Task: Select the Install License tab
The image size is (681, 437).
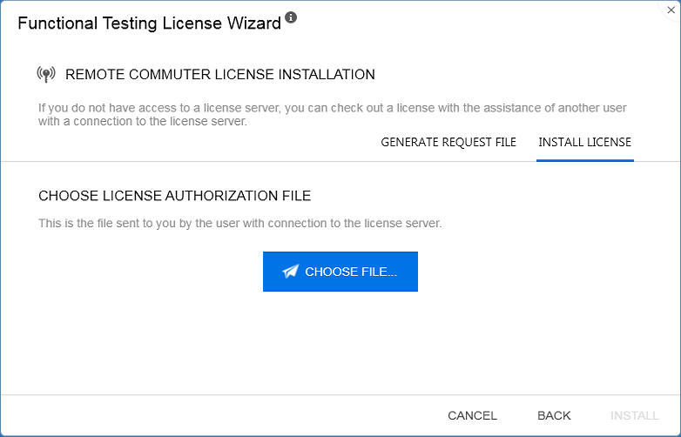Action: [584, 142]
